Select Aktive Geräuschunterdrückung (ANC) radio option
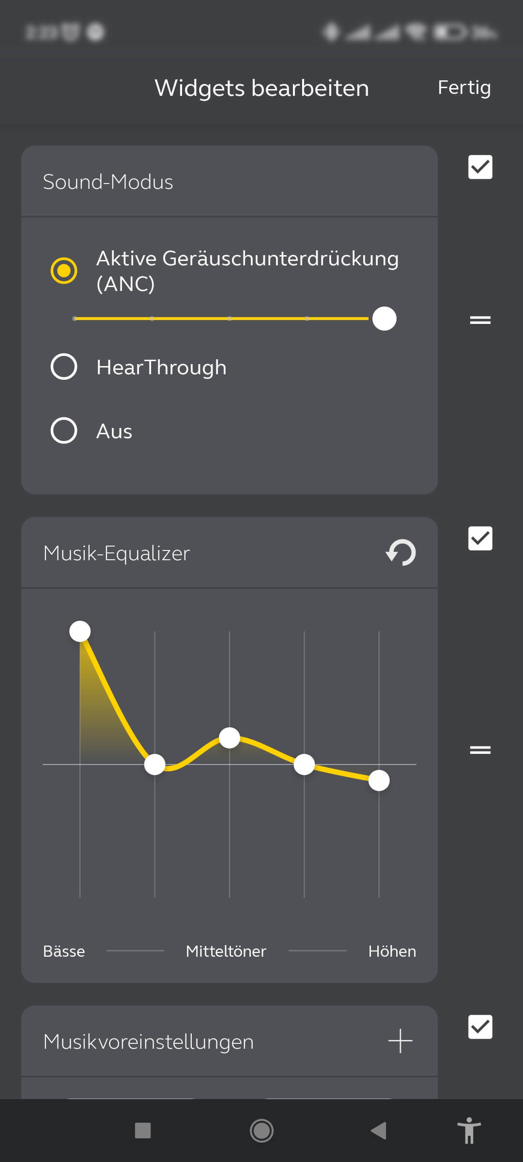This screenshot has height=1162, width=523. [x=64, y=270]
